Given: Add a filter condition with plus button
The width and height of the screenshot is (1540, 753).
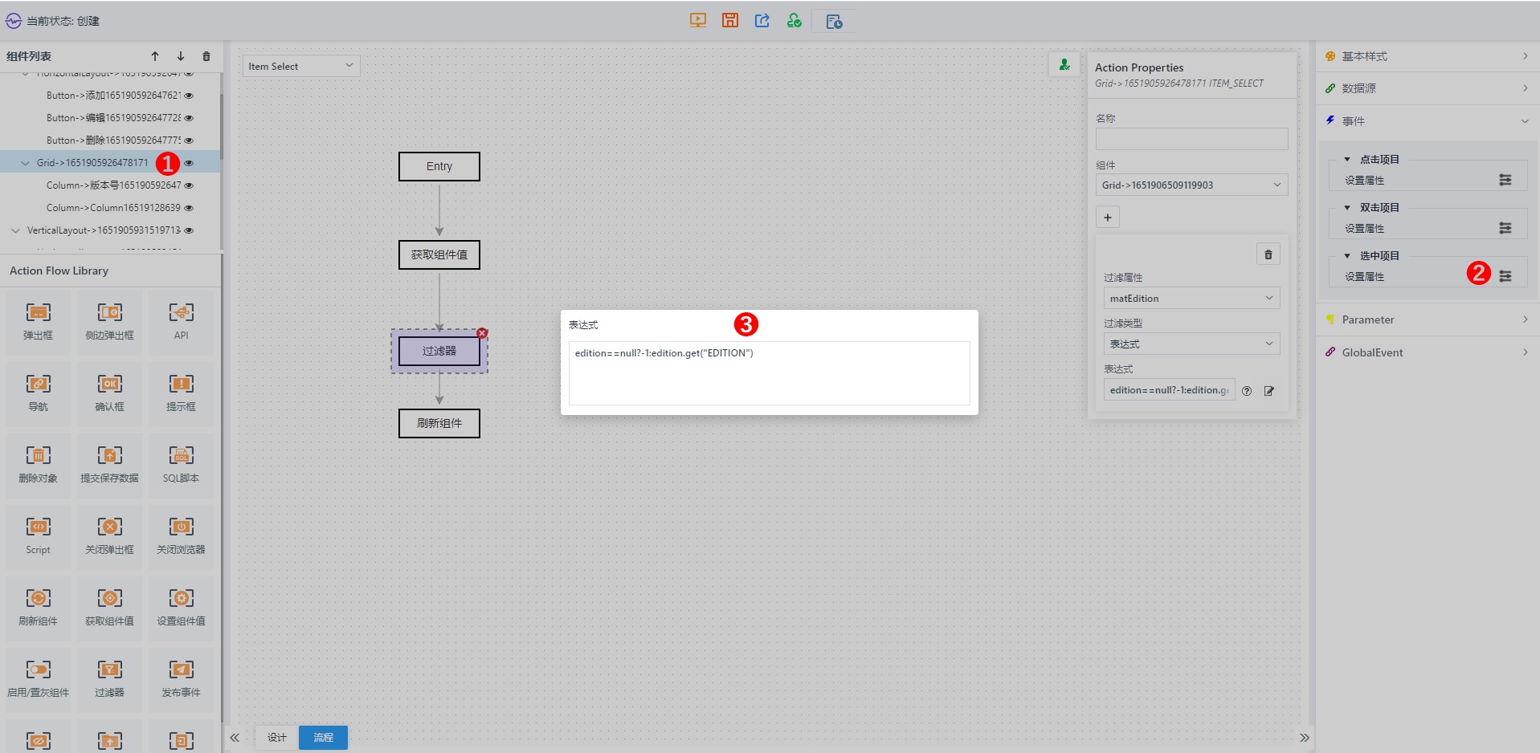Looking at the screenshot, I should point(1108,218).
